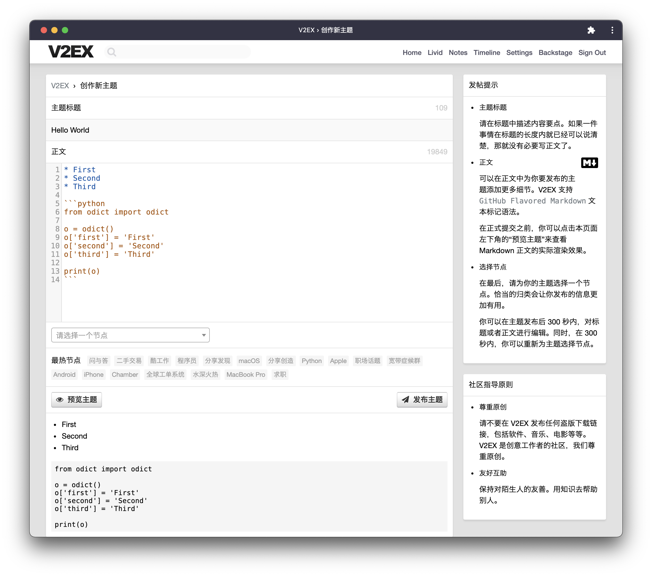Select the 职场话题 hot node
The height and width of the screenshot is (576, 652).
tap(367, 361)
